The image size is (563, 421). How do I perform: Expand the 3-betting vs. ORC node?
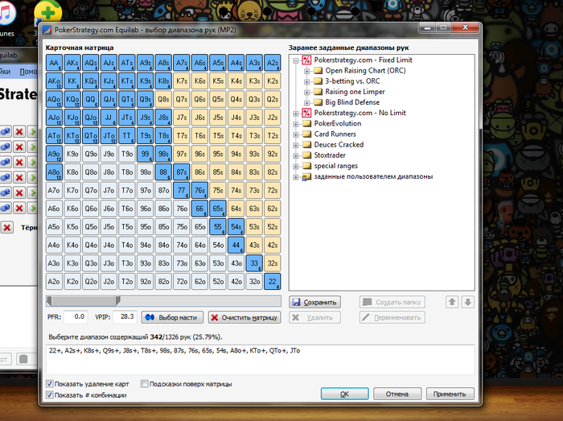pos(307,82)
